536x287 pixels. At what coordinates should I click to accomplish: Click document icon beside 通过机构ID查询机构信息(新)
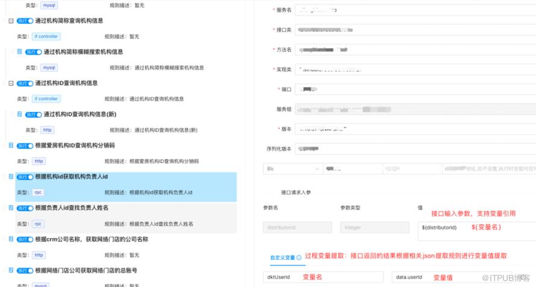19,114
